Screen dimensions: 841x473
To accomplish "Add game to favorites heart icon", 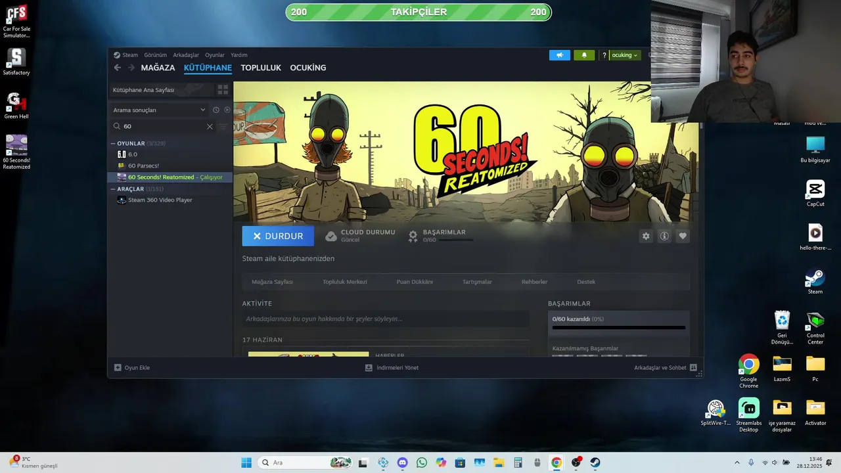I will click(683, 236).
